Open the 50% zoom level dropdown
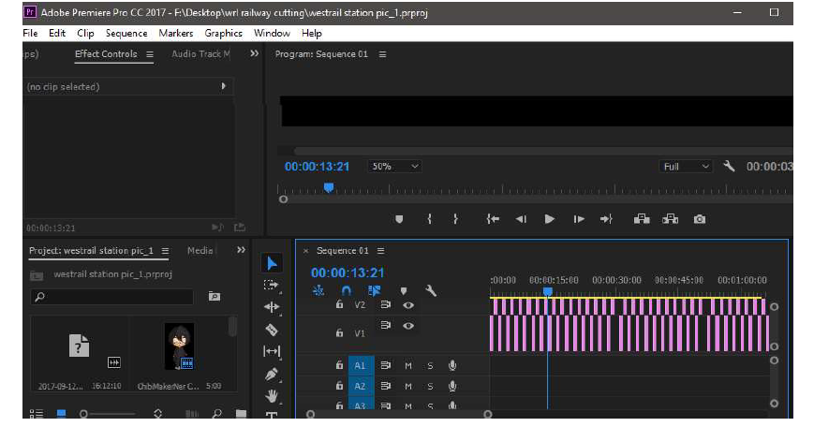The width and height of the screenshot is (814, 427). pyautogui.click(x=395, y=167)
